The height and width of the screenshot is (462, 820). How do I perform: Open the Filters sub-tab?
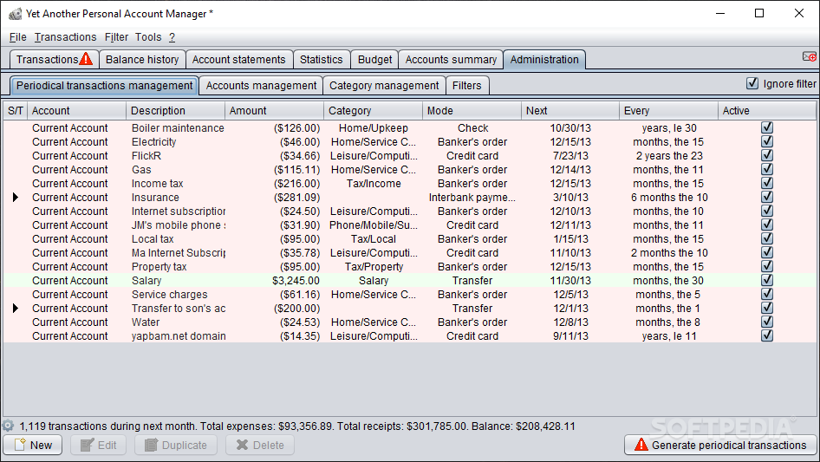pyautogui.click(x=466, y=85)
